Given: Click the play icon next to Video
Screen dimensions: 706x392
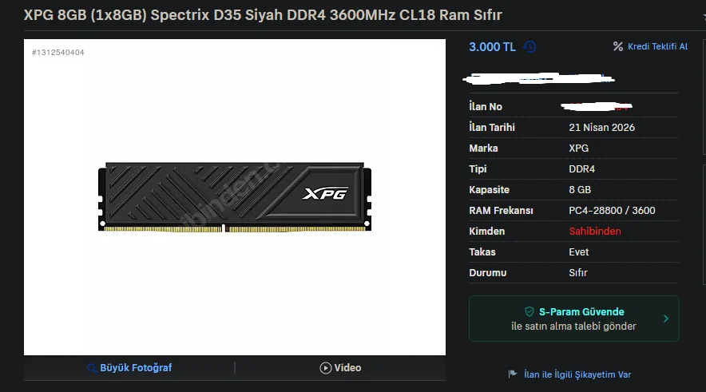Looking at the screenshot, I should point(326,368).
